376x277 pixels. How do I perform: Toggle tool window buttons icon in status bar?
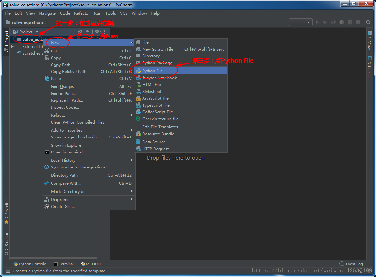[8, 271]
